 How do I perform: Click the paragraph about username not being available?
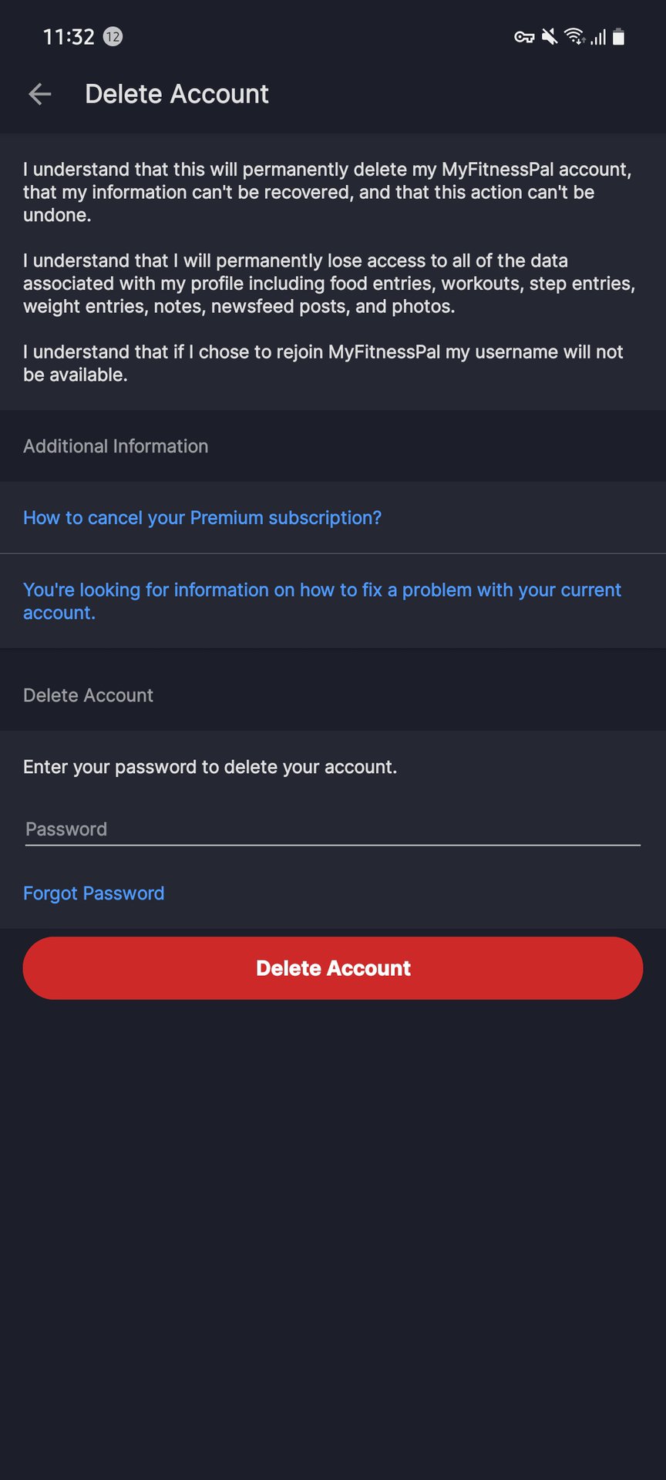click(x=323, y=363)
